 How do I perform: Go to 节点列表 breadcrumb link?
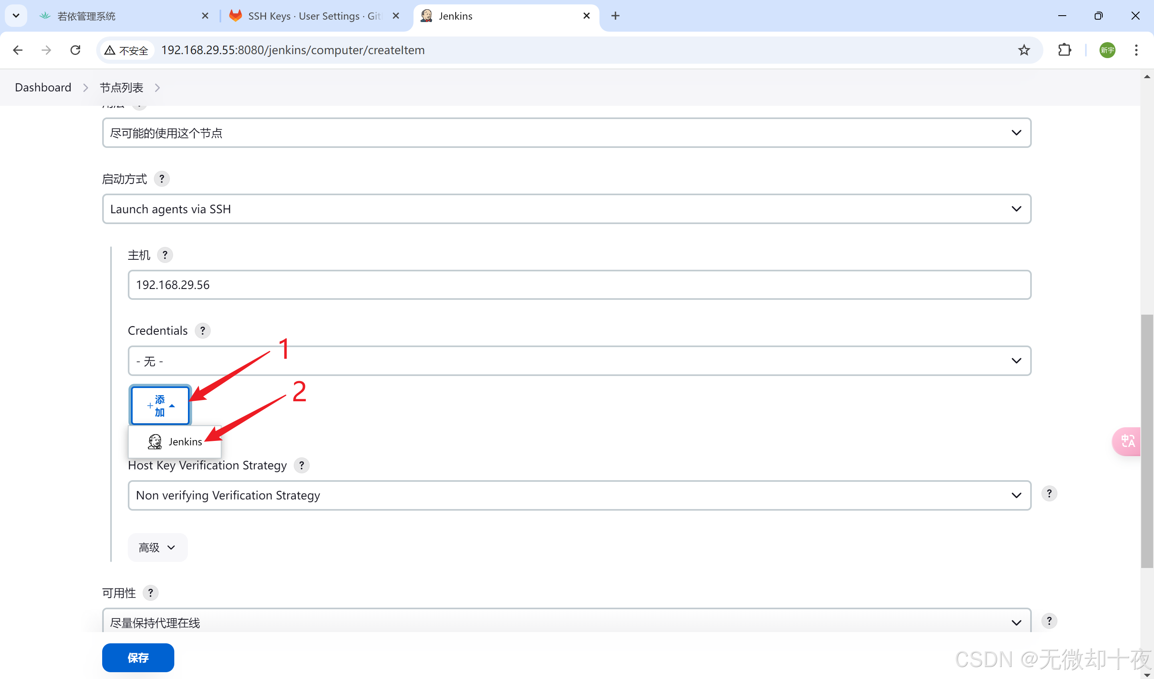tap(121, 87)
